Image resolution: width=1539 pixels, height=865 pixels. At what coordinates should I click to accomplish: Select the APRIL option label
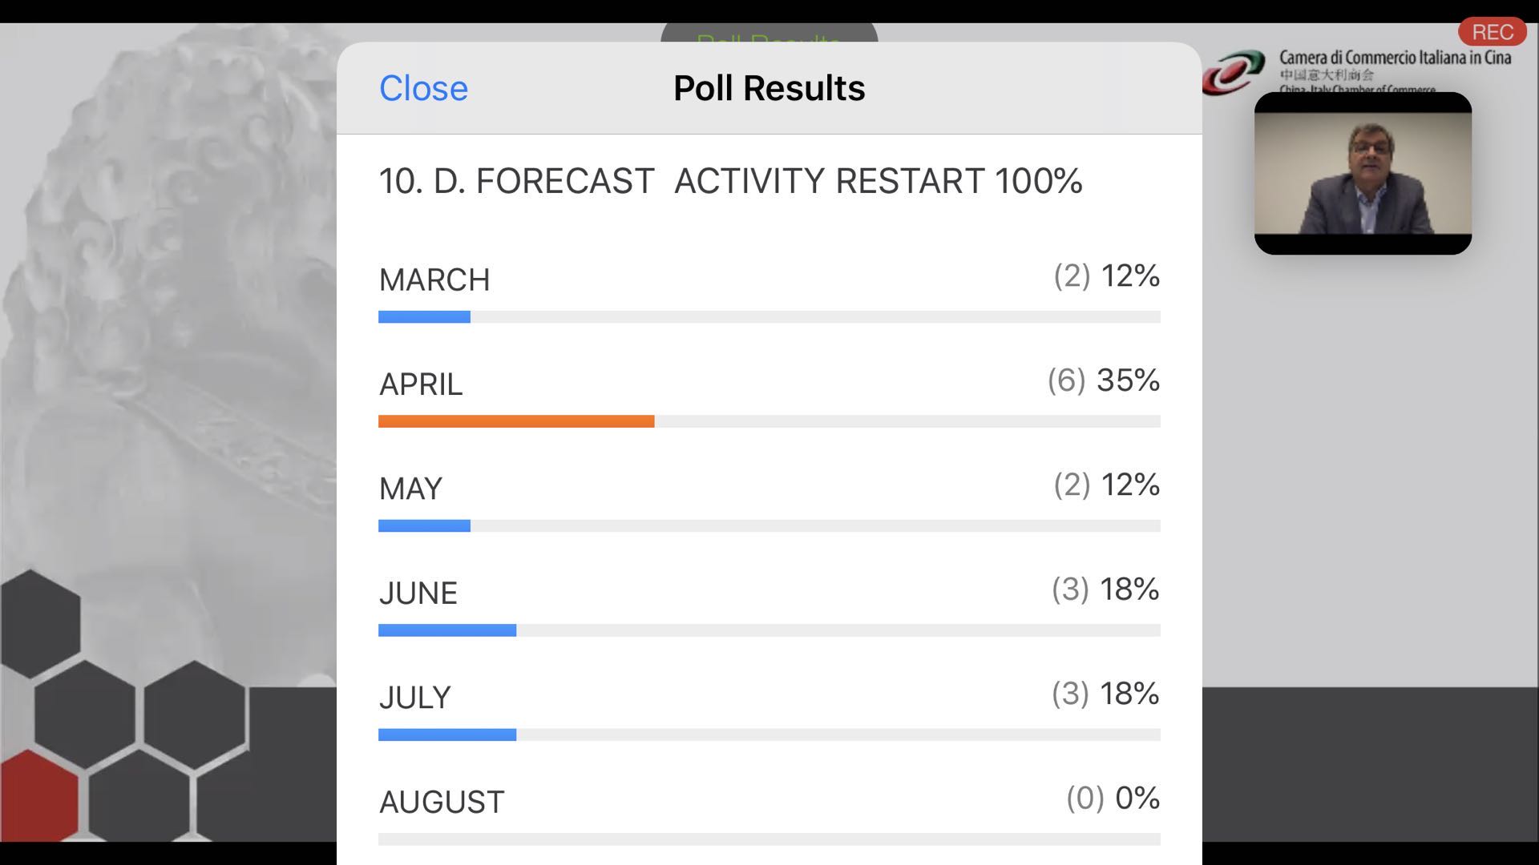(x=421, y=384)
